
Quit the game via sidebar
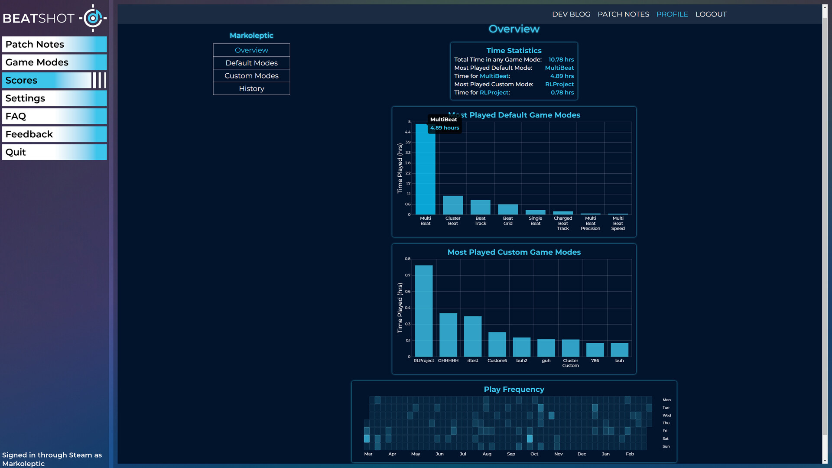pyautogui.click(x=54, y=152)
